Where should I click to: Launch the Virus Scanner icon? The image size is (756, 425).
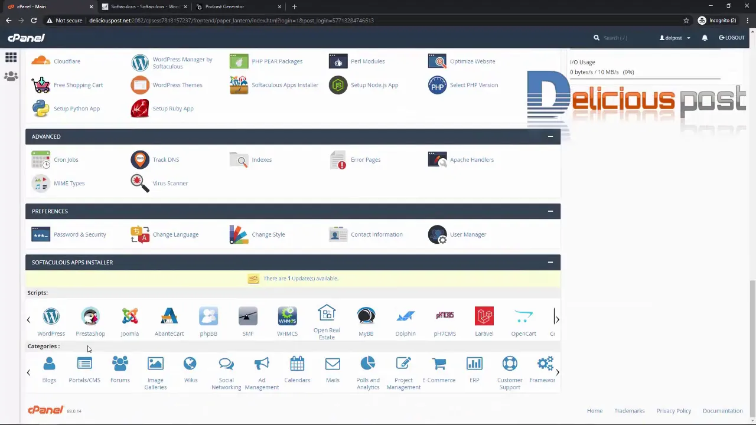(140, 183)
